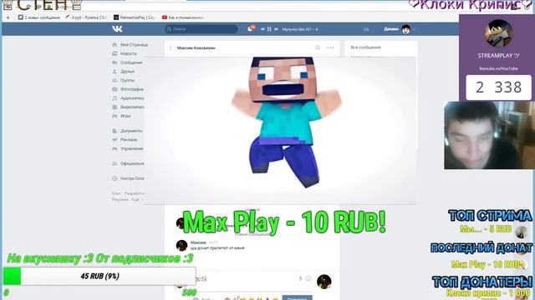
Task: Switch to the 2 новых сообщения tab
Action: click(x=39, y=17)
